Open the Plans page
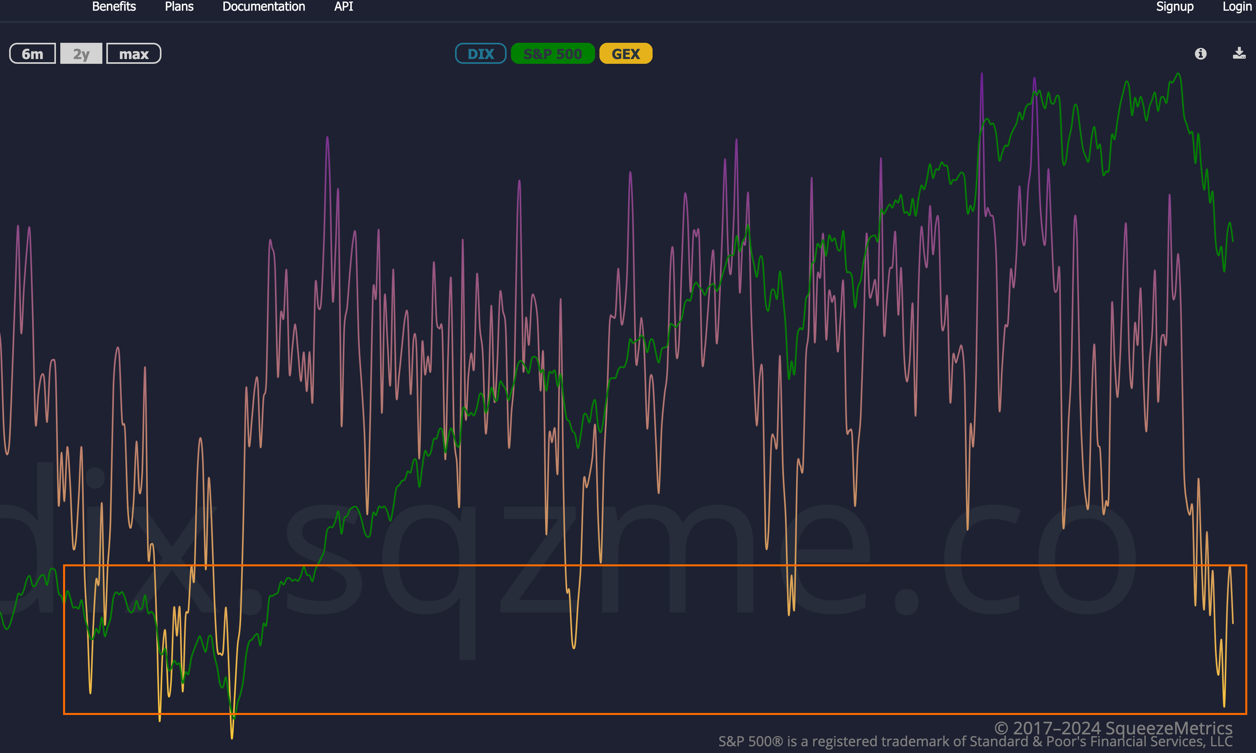This screenshot has height=753, width=1256. [179, 7]
